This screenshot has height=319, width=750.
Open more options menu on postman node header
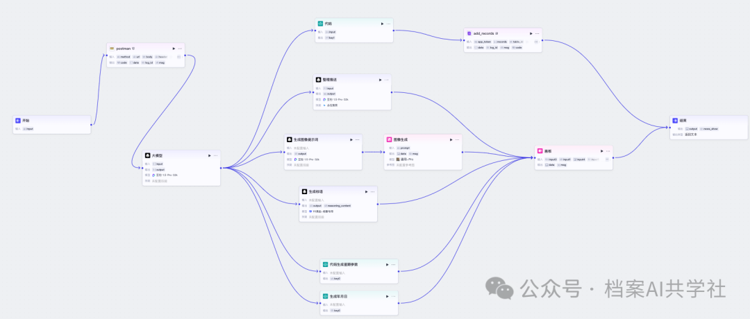coord(180,49)
